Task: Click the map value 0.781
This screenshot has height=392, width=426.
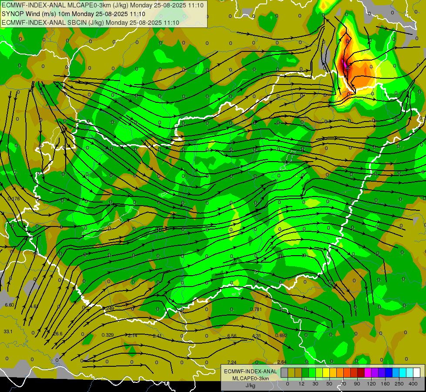Action: click(256, 309)
